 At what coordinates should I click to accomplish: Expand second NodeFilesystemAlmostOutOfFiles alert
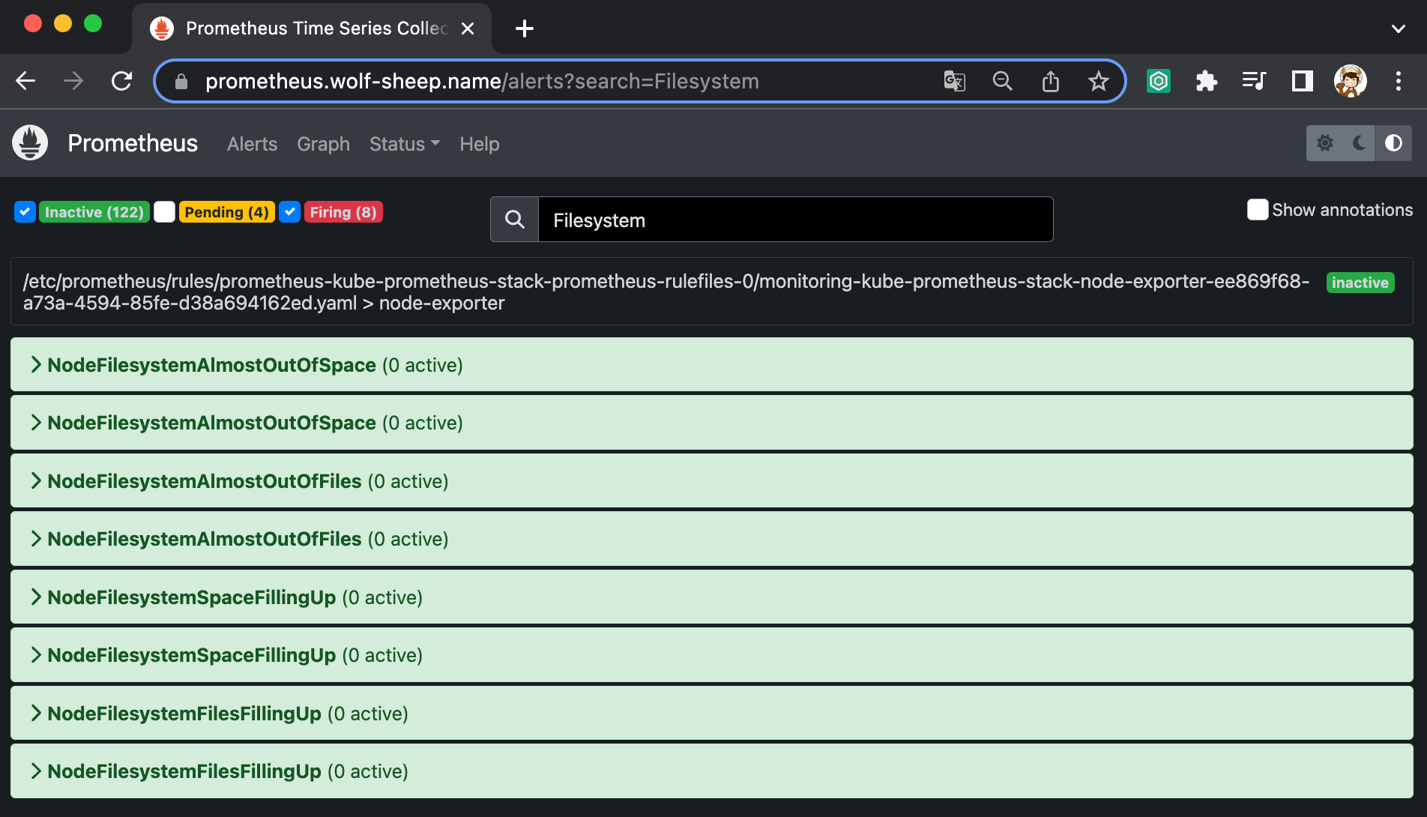711,539
